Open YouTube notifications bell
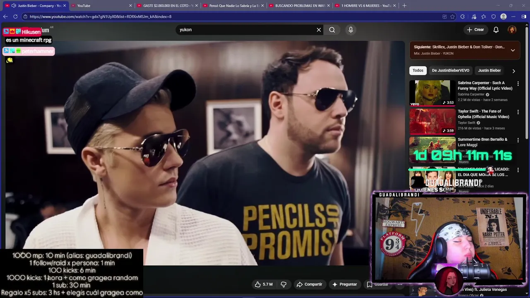The width and height of the screenshot is (530, 298). click(496, 30)
